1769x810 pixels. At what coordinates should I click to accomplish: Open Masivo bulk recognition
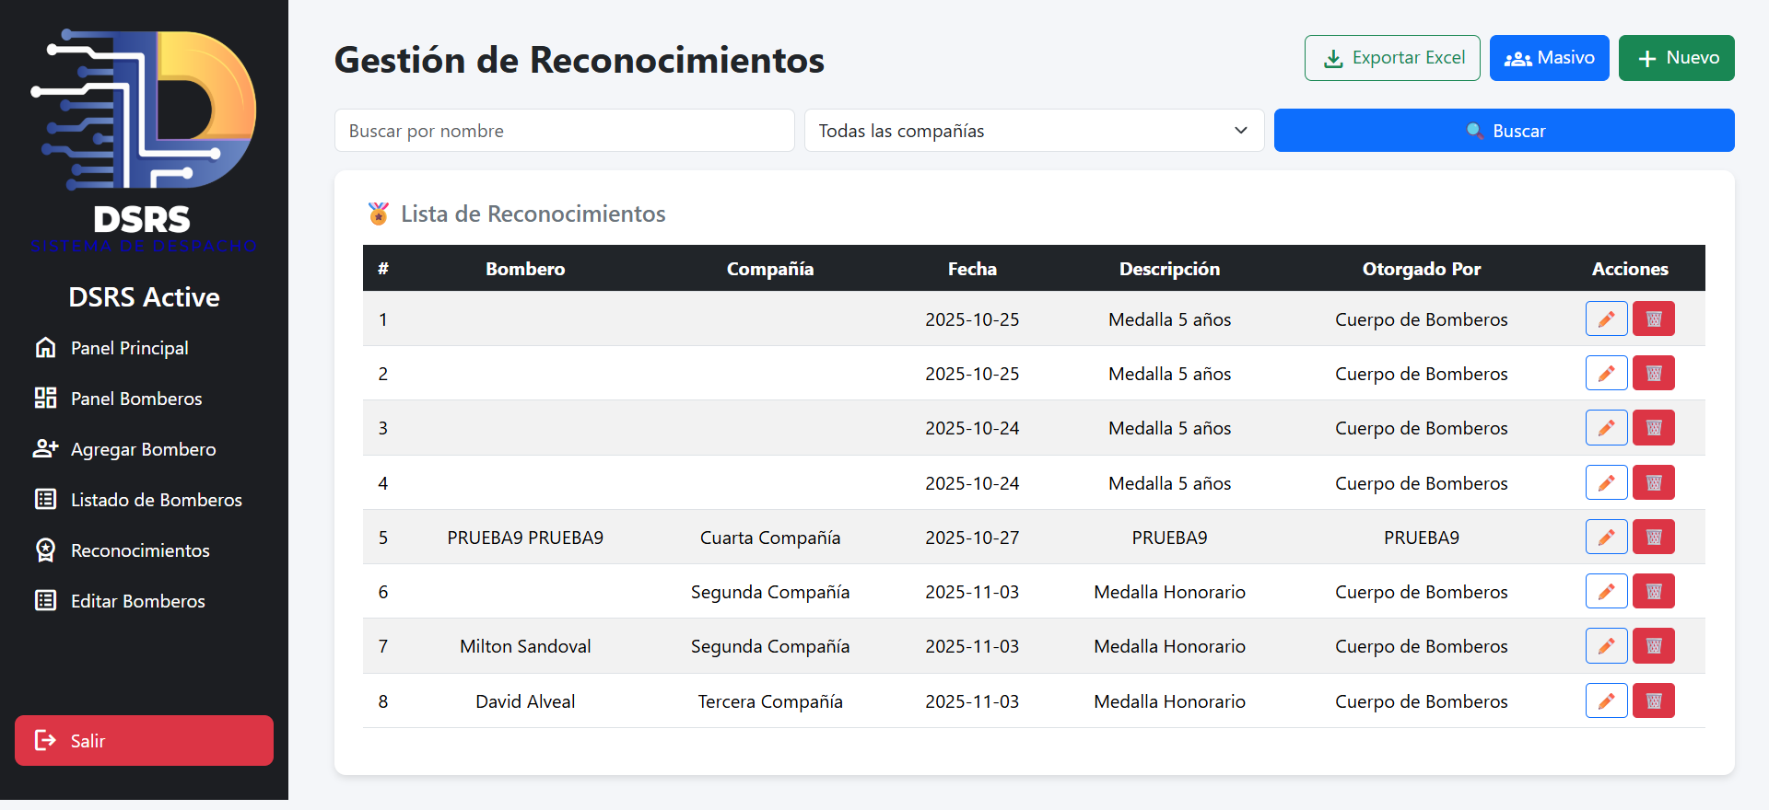click(1549, 58)
